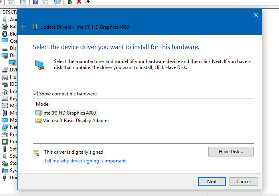279x196 pixels.
Task: Choose Microsoft Basic Display Adapter in Model list
Action: (x=75, y=121)
